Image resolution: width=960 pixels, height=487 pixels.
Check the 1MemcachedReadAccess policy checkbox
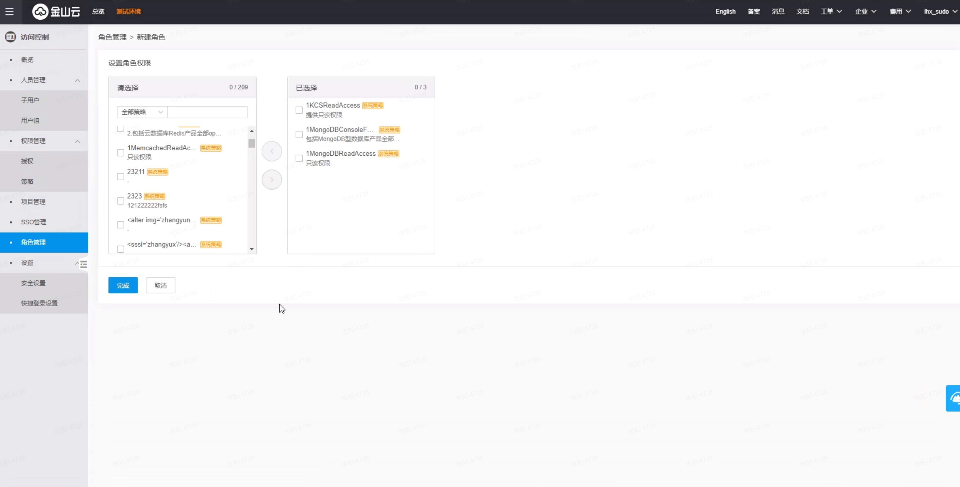click(121, 153)
